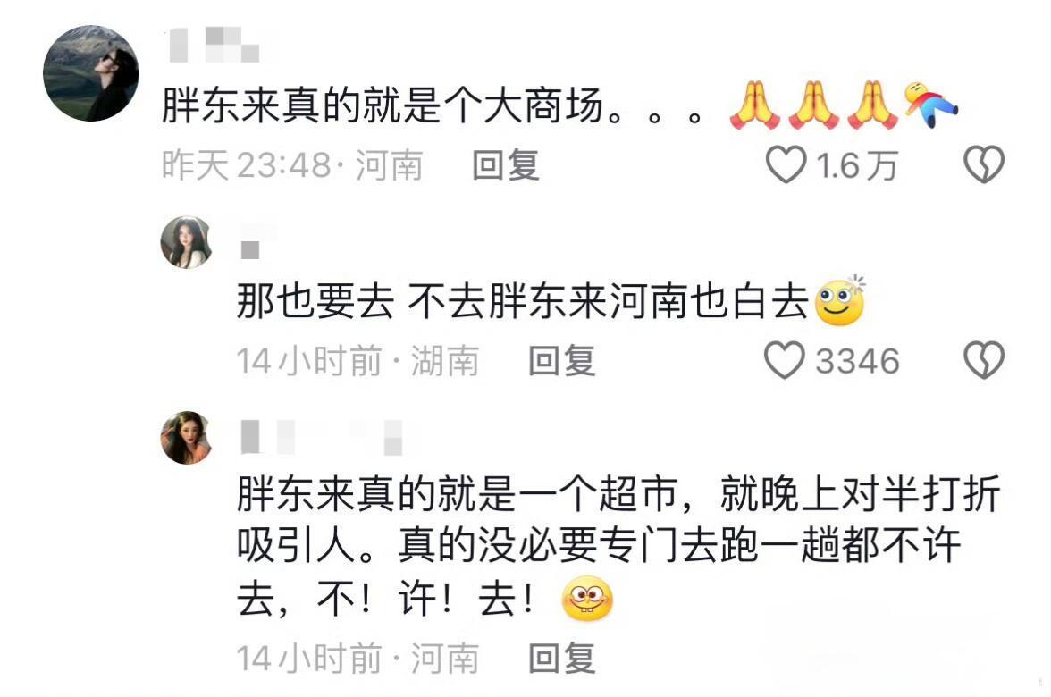Select the comment text 胖东来真的就是个大商场

(383, 105)
